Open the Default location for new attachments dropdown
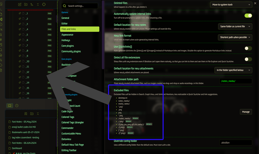 pos(233,70)
